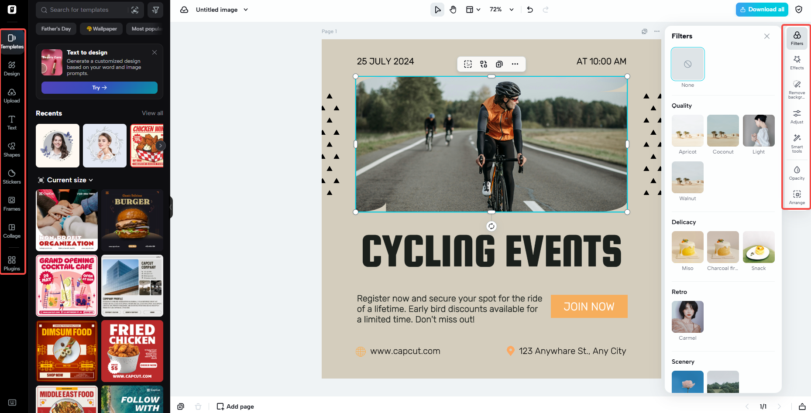Click the Download all button
The image size is (811, 413).
[762, 10]
